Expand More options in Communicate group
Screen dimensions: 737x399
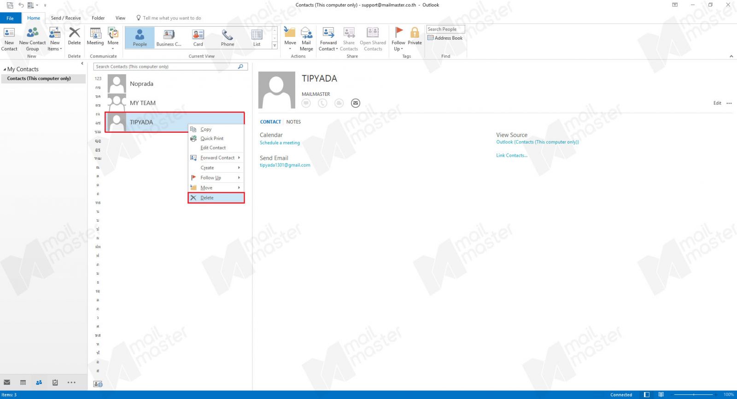click(x=113, y=38)
